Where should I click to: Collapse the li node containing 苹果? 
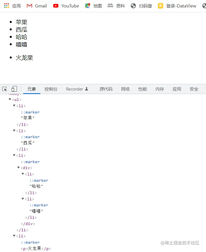click(14, 106)
